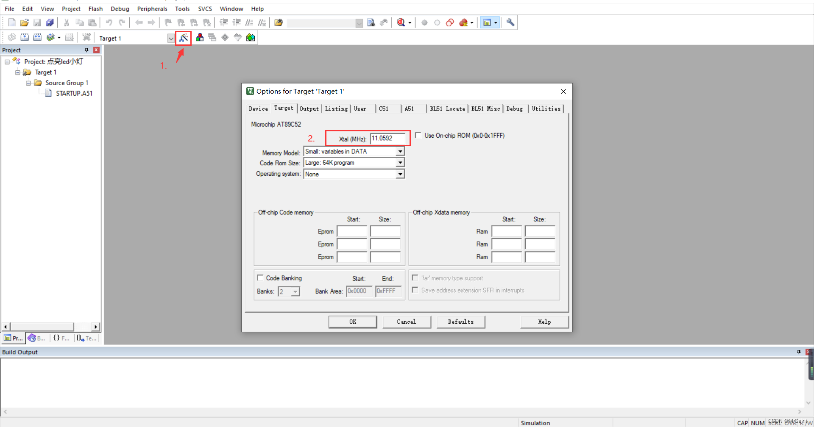The width and height of the screenshot is (814, 427).
Task: Open the SVCS menu
Action: coord(205,8)
